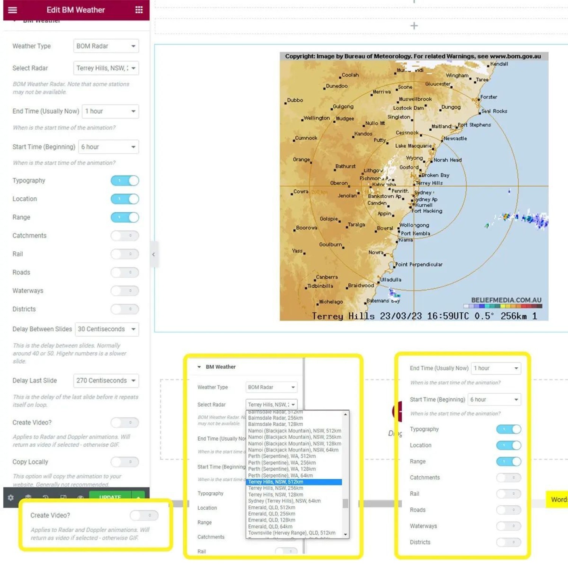This screenshot has height=568, width=568.
Task: Toggle Copy Locally option on
Action: click(x=125, y=462)
